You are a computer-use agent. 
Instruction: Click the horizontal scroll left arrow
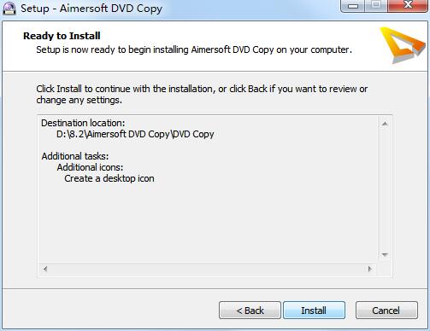point(45,269)
